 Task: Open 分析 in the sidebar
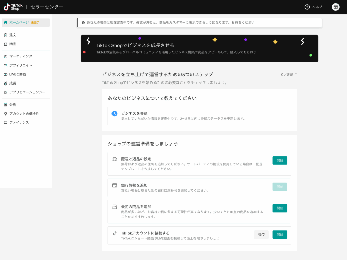13,104
